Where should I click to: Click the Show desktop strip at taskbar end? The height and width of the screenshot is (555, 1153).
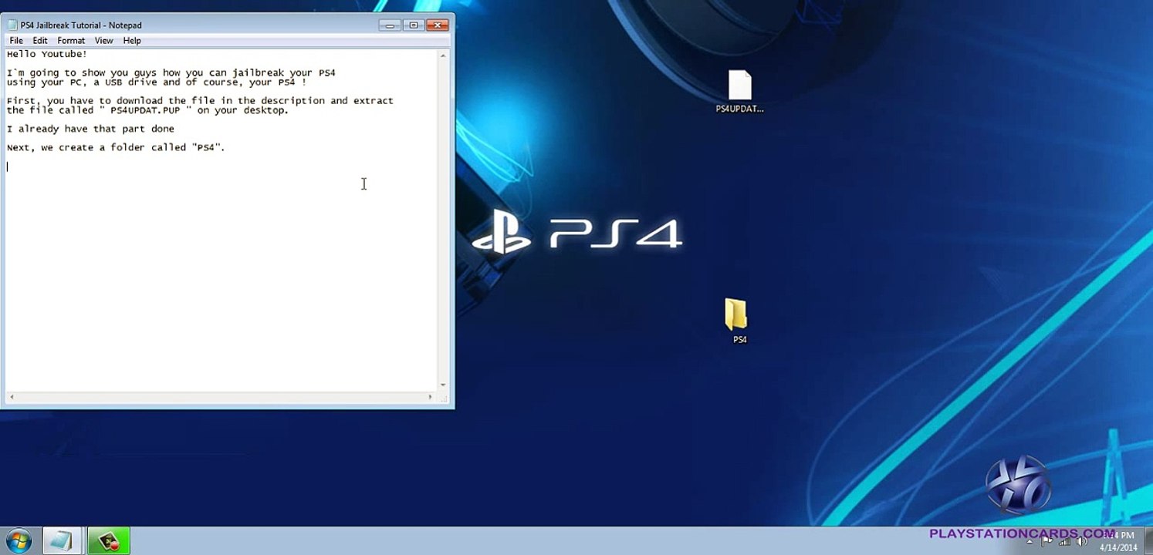point(1148,540)
